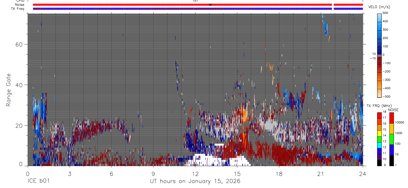Click the 'TX Freq' row label at the top left
Viewport: 408px width, 188px height.
point(18,9)
